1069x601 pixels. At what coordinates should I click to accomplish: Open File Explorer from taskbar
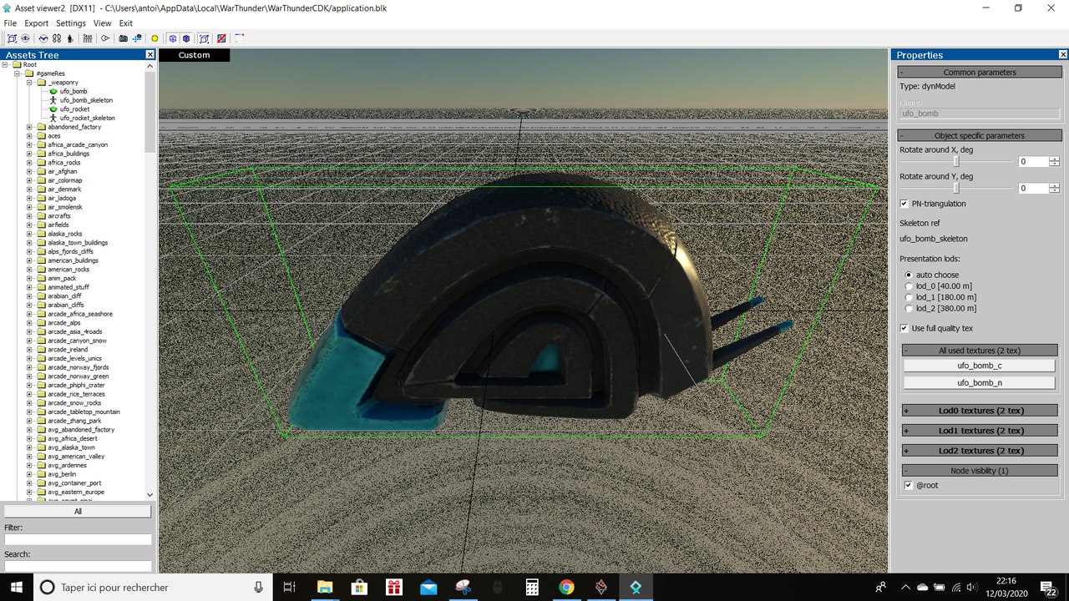click(x=324, y=588)
